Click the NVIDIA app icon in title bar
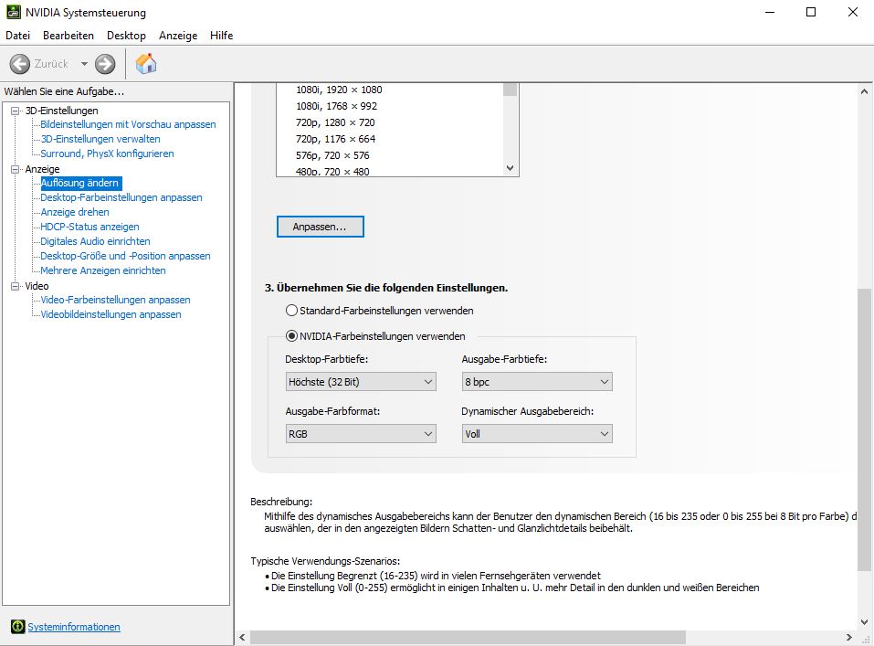Screen dimensions: 874x646 point(14,12)
